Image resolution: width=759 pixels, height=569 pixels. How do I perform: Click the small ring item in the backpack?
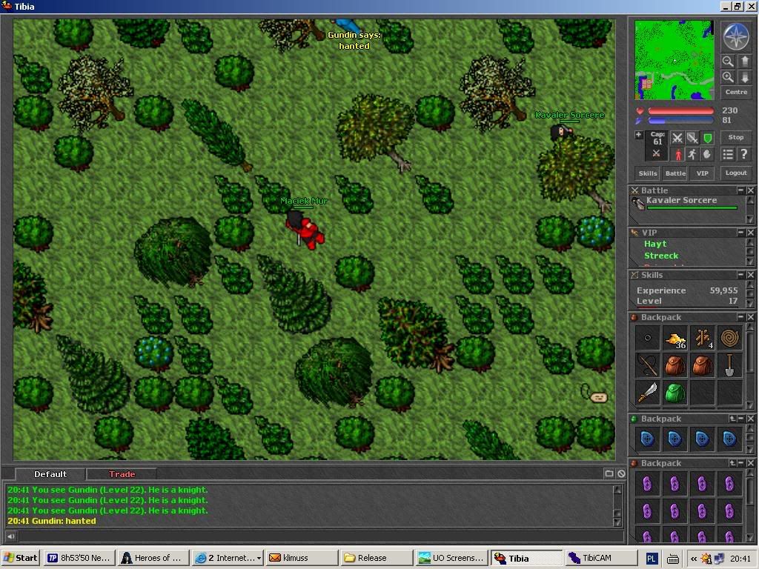point(647,338)
